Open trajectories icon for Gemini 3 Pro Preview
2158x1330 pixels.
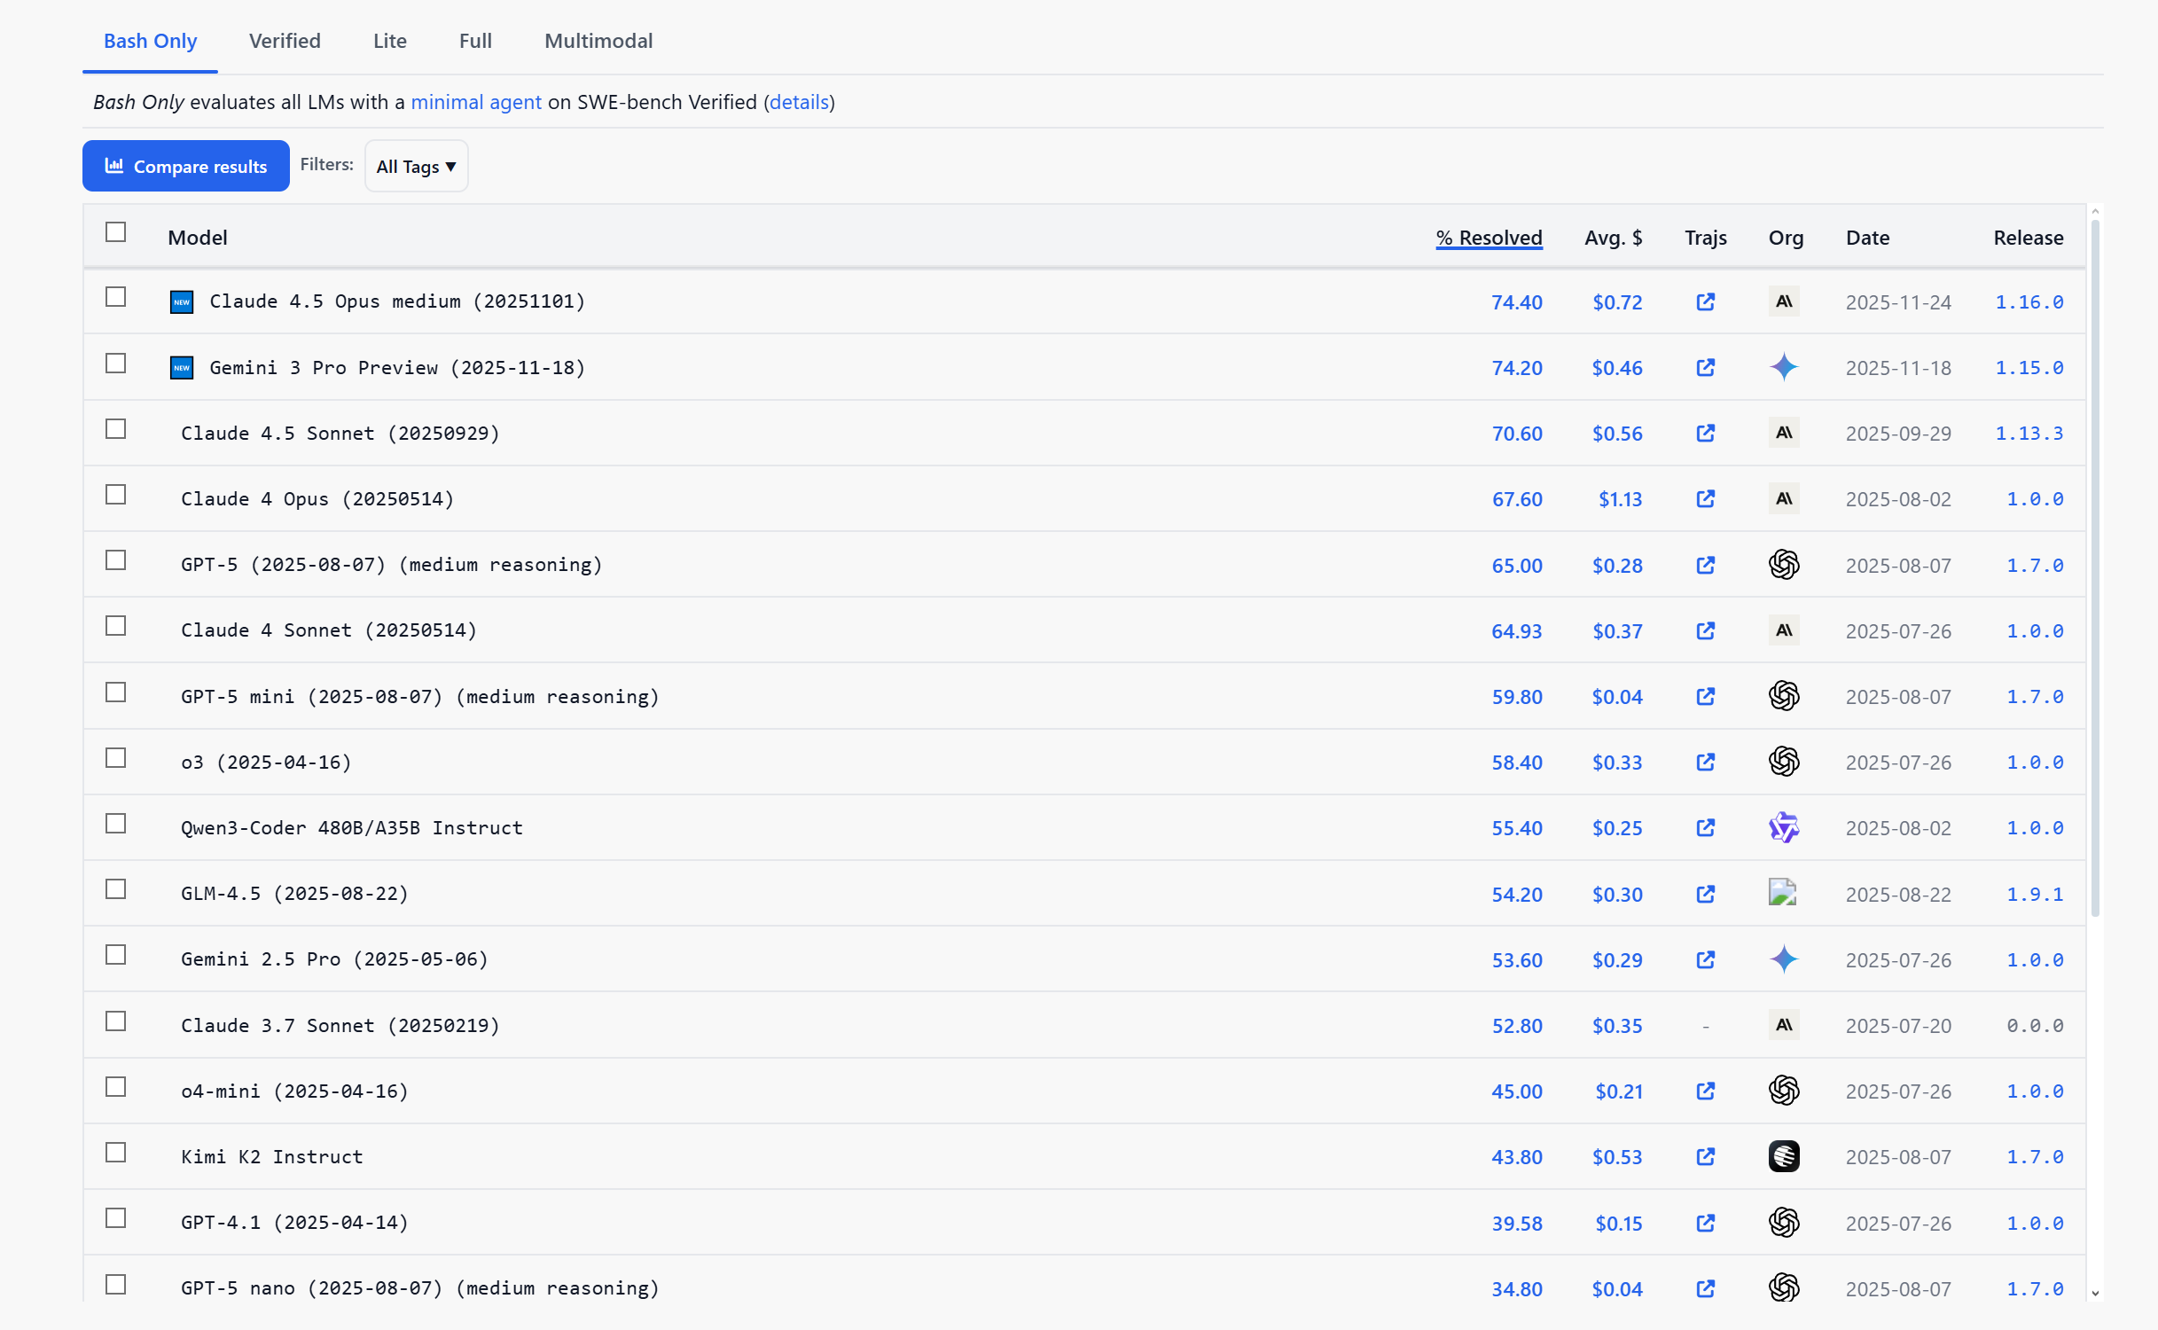(1705, 368)
